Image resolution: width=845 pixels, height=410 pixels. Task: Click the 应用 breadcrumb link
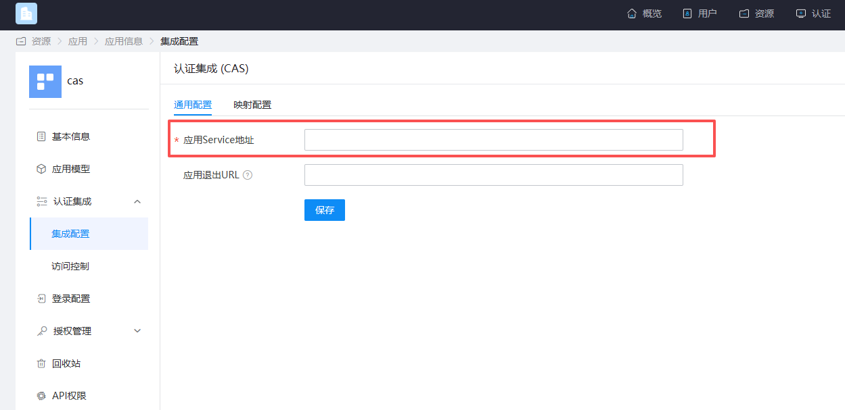click(x=78, y=41)
